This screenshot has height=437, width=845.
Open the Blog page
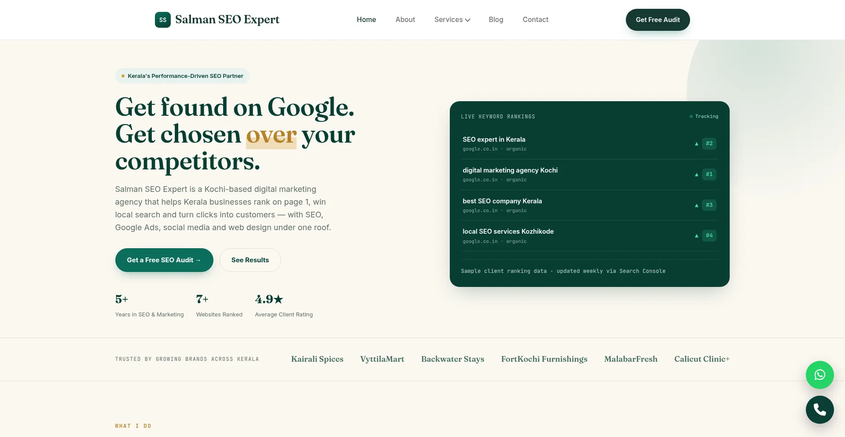click(x=496, y=20)
